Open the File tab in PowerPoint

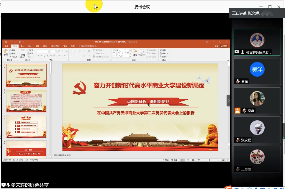[x=7, y=46]
